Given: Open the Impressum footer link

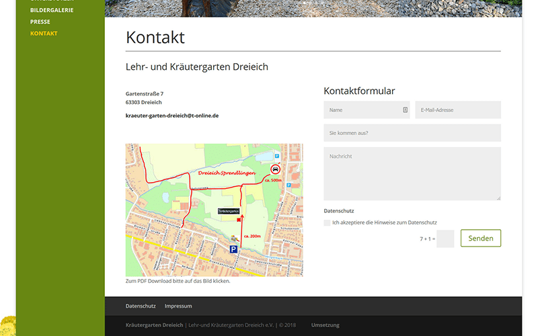Looking at the screenshot, I should [178, 306].
